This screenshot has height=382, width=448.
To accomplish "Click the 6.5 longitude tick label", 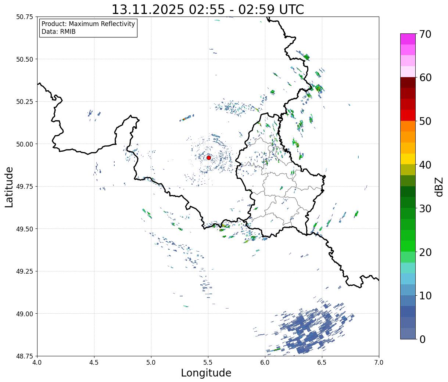I will 322,363.
